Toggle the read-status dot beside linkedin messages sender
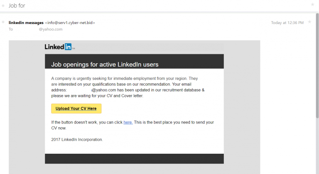This screenshot has height=174, width=319. (x=3, y=22)
